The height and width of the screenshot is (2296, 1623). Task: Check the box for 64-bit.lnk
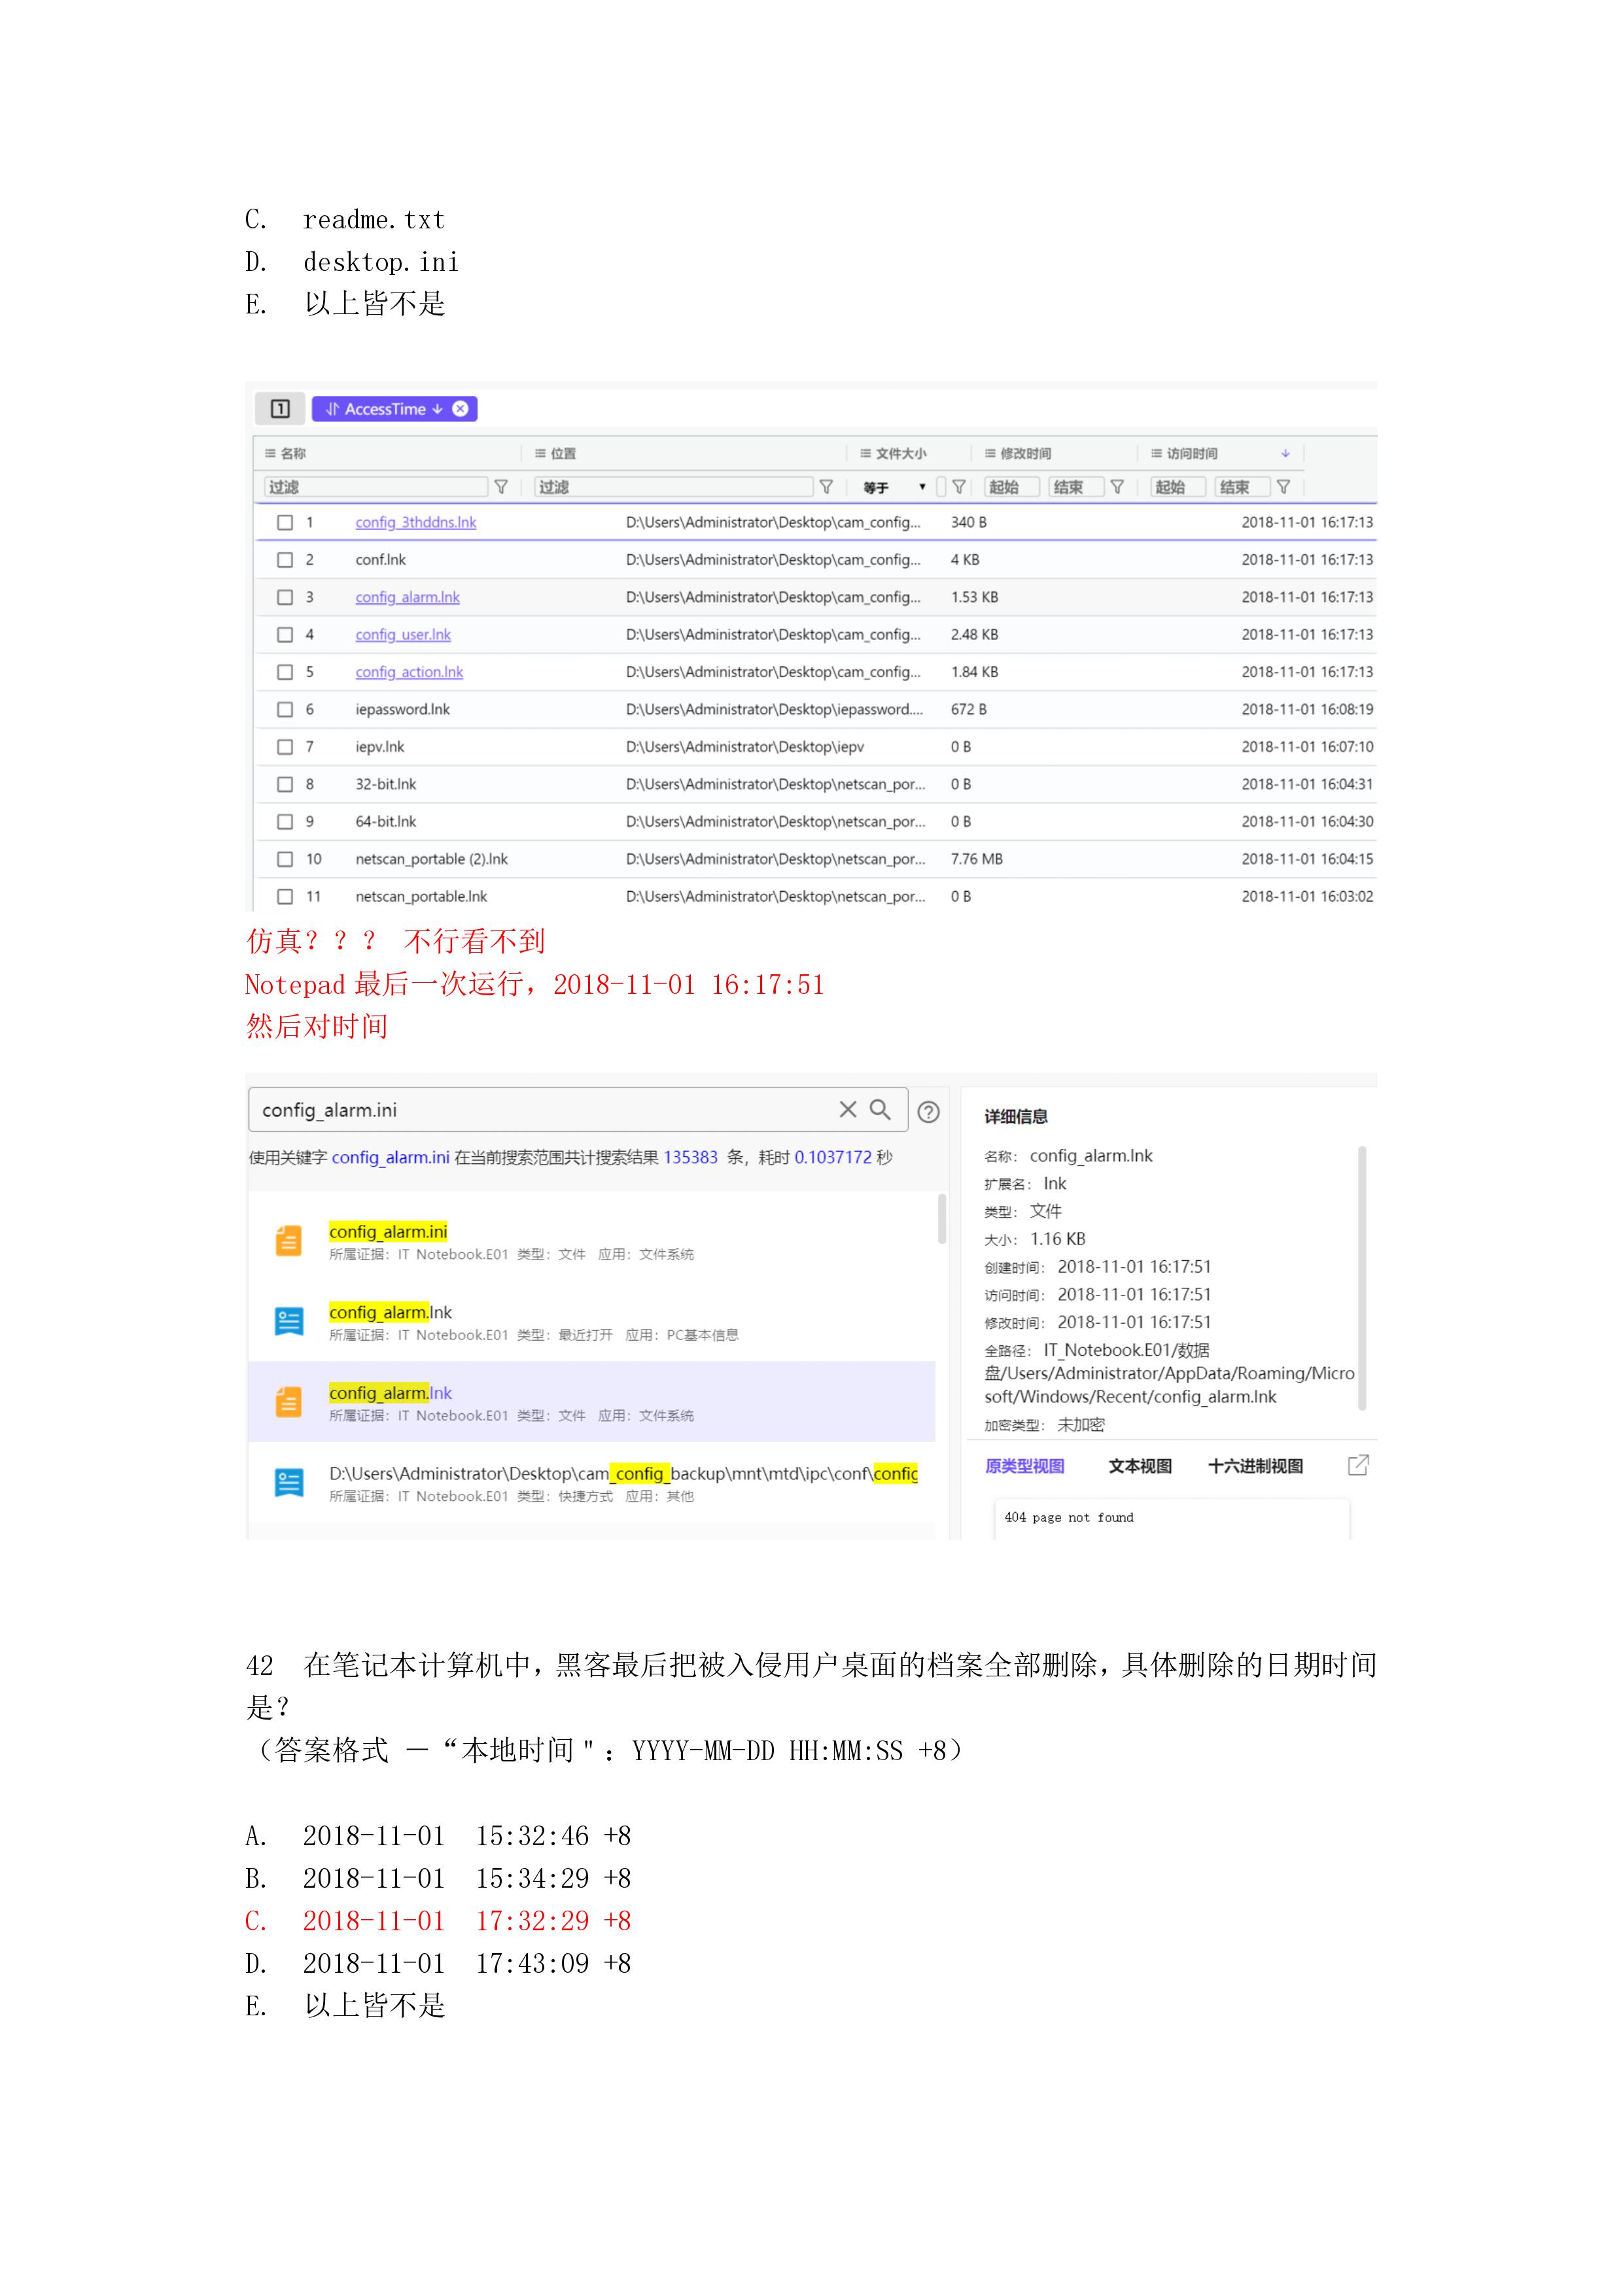(285, 822)
